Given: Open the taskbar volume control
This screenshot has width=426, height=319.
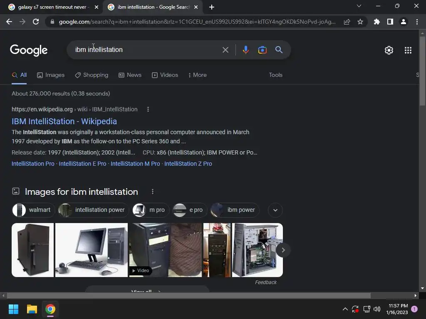Looking at the screenshot, I should tap(377, 309).
